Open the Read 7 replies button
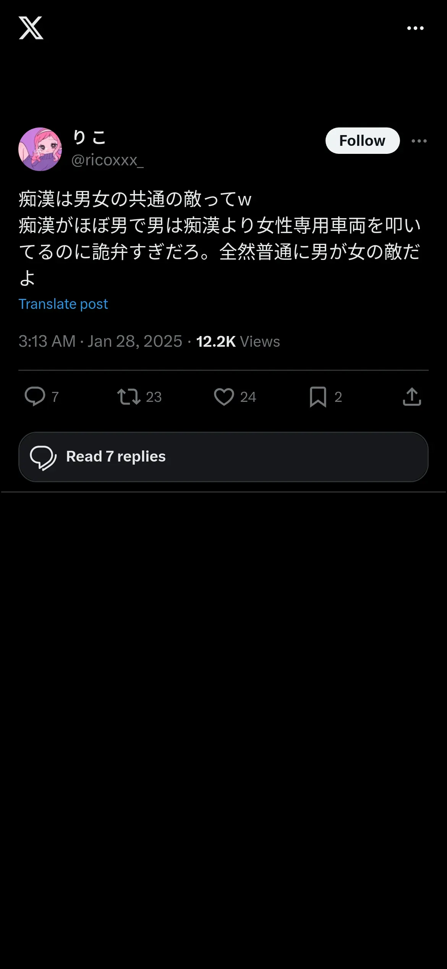Viewport: 447px width, 969px height. point(223,457)
